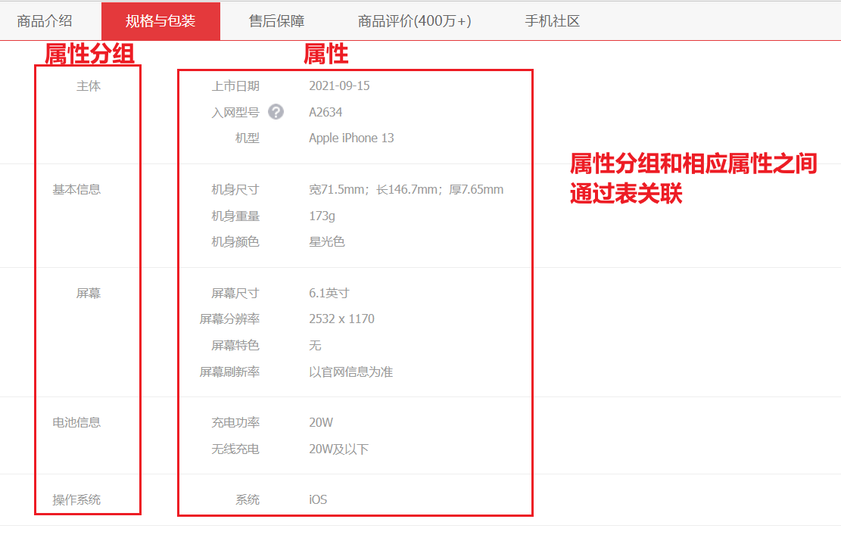This screenshot has width=841, height=541.
Task: Click the 入网型号 attribute name
Action: pyautogui.click(x=235, y=112)
